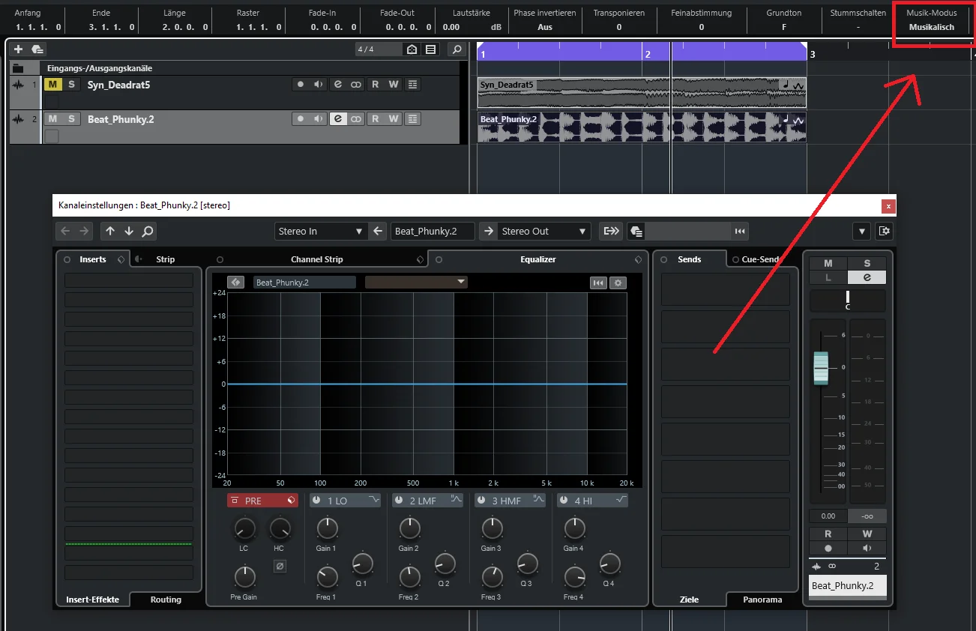Viewport: 976px width, 631px height.
Task: Click the Pre Gain knob
Action: [x=245, y=577]
